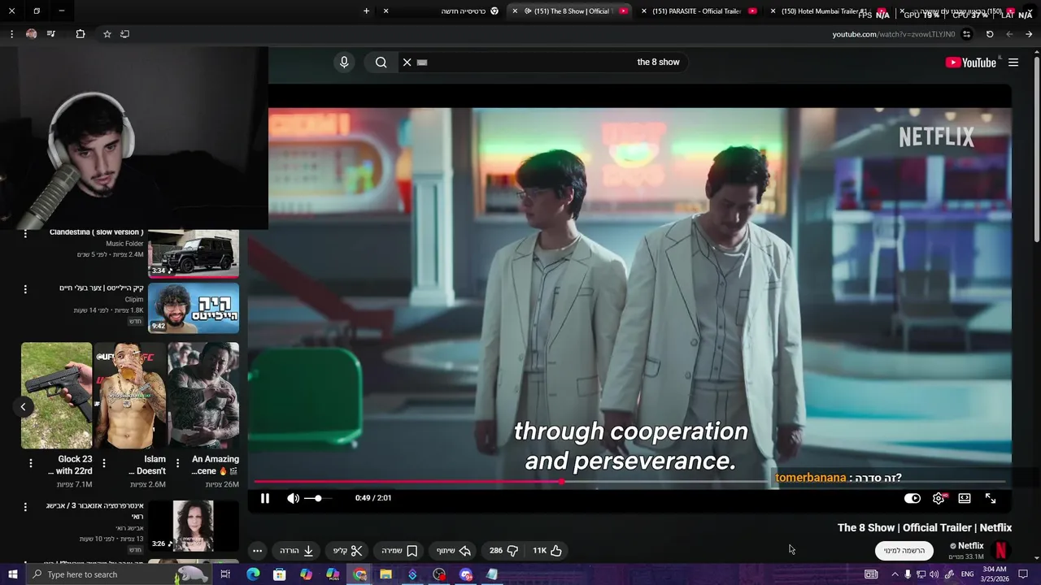1041x585 pixels.
Task: Open options for Islam Doesn't Short
Action: click(106, 464)
